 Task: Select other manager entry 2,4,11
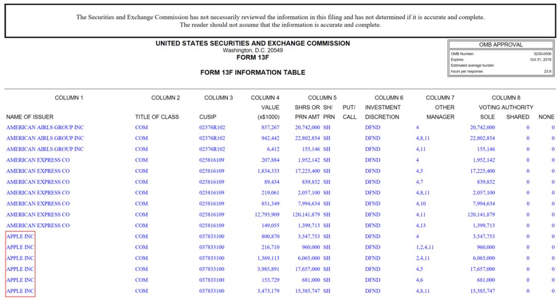(x=423, y=258)
